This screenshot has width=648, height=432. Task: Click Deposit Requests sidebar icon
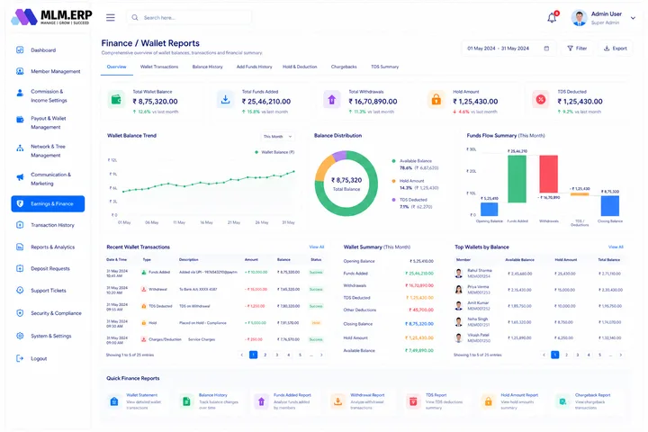click(x=20, y=268)
